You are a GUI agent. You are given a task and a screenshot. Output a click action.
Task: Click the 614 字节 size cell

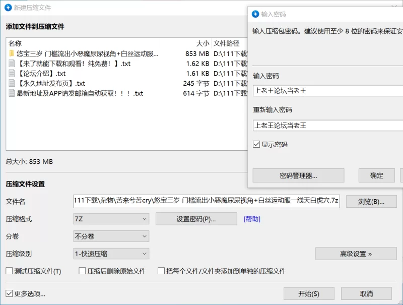196,93
